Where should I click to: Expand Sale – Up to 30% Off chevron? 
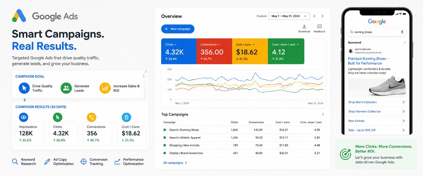404,130
